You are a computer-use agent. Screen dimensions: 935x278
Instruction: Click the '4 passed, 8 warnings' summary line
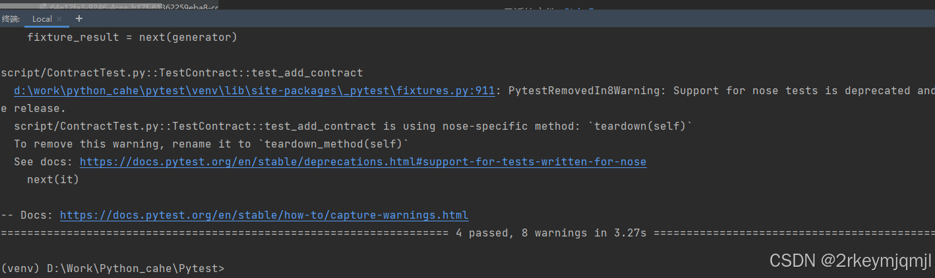(x=551, y=233)
